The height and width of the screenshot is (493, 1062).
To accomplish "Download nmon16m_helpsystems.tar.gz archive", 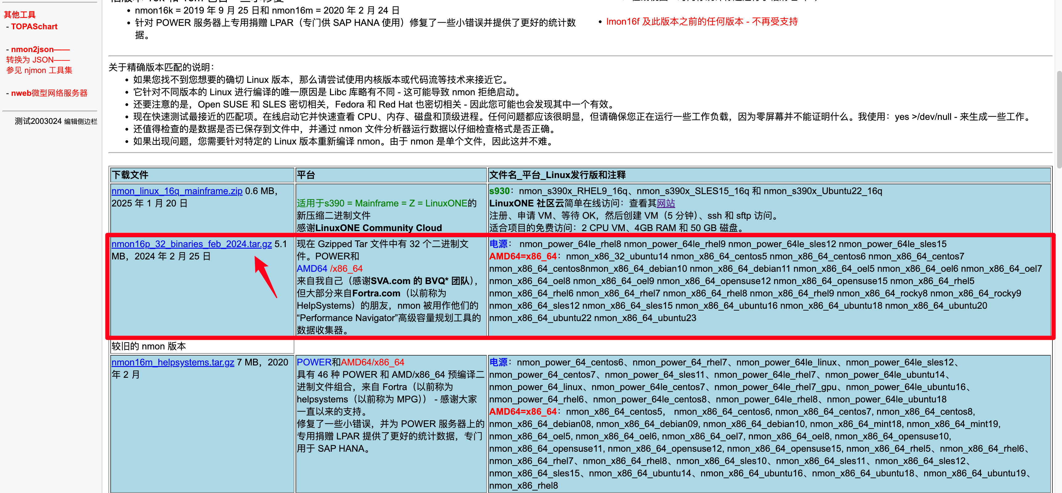I will coord(173,362).
